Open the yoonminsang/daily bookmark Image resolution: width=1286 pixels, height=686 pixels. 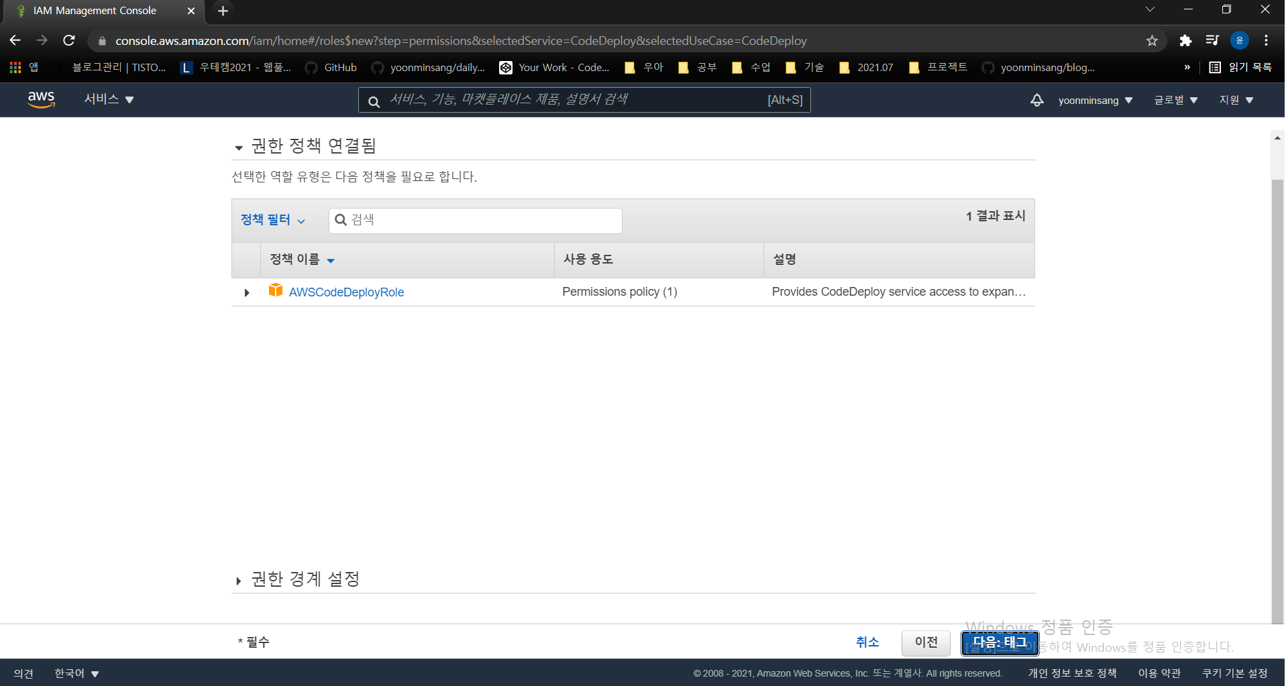tap(428, 67)
